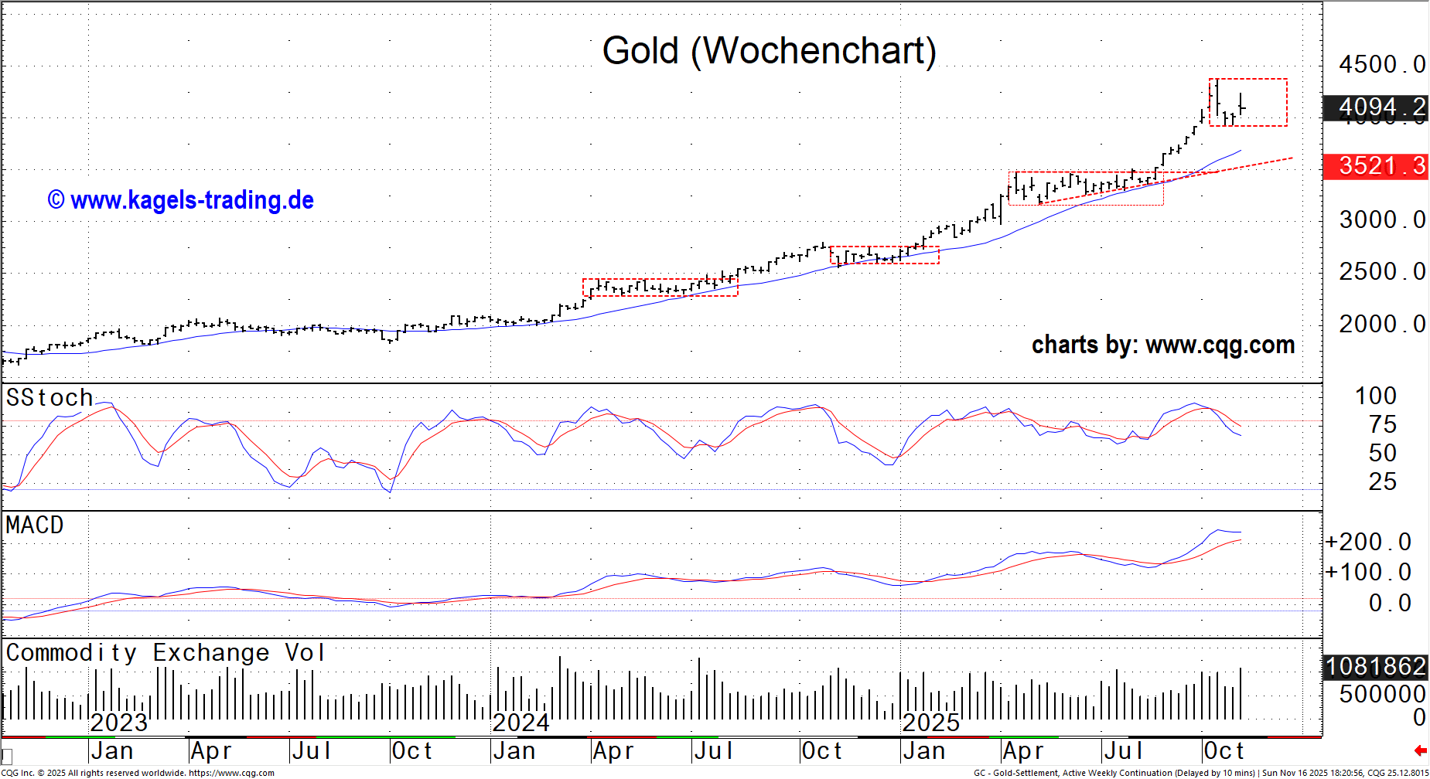Click the red arrow at the time axis end
This screenshot has width=1430, height=779.
click(1420, 750)
